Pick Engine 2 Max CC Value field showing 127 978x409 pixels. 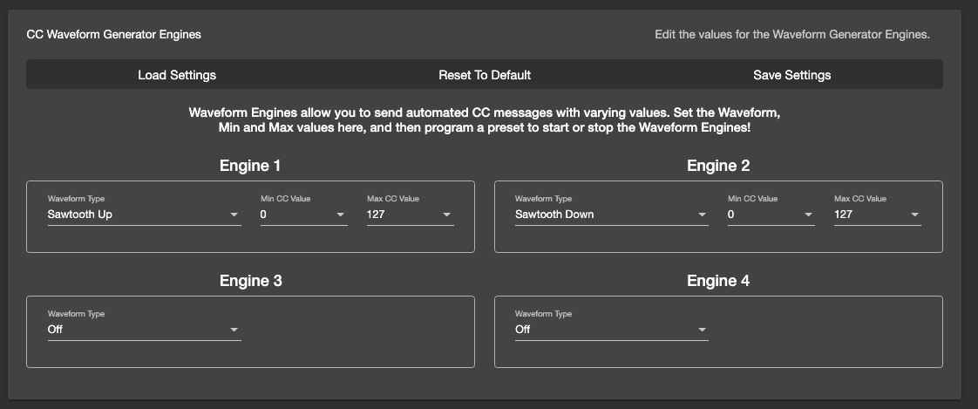click(x=868, y=215)
